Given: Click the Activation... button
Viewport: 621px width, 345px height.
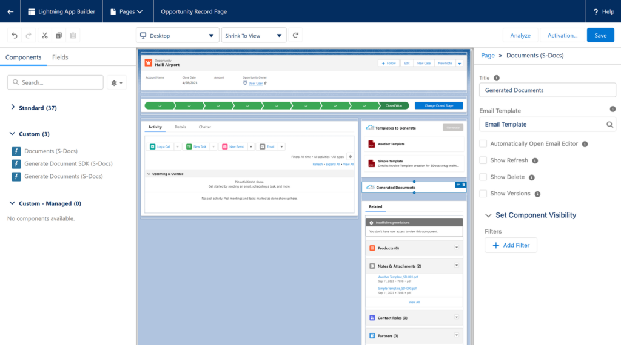Looking at the screenshot, I should [562, 35].
